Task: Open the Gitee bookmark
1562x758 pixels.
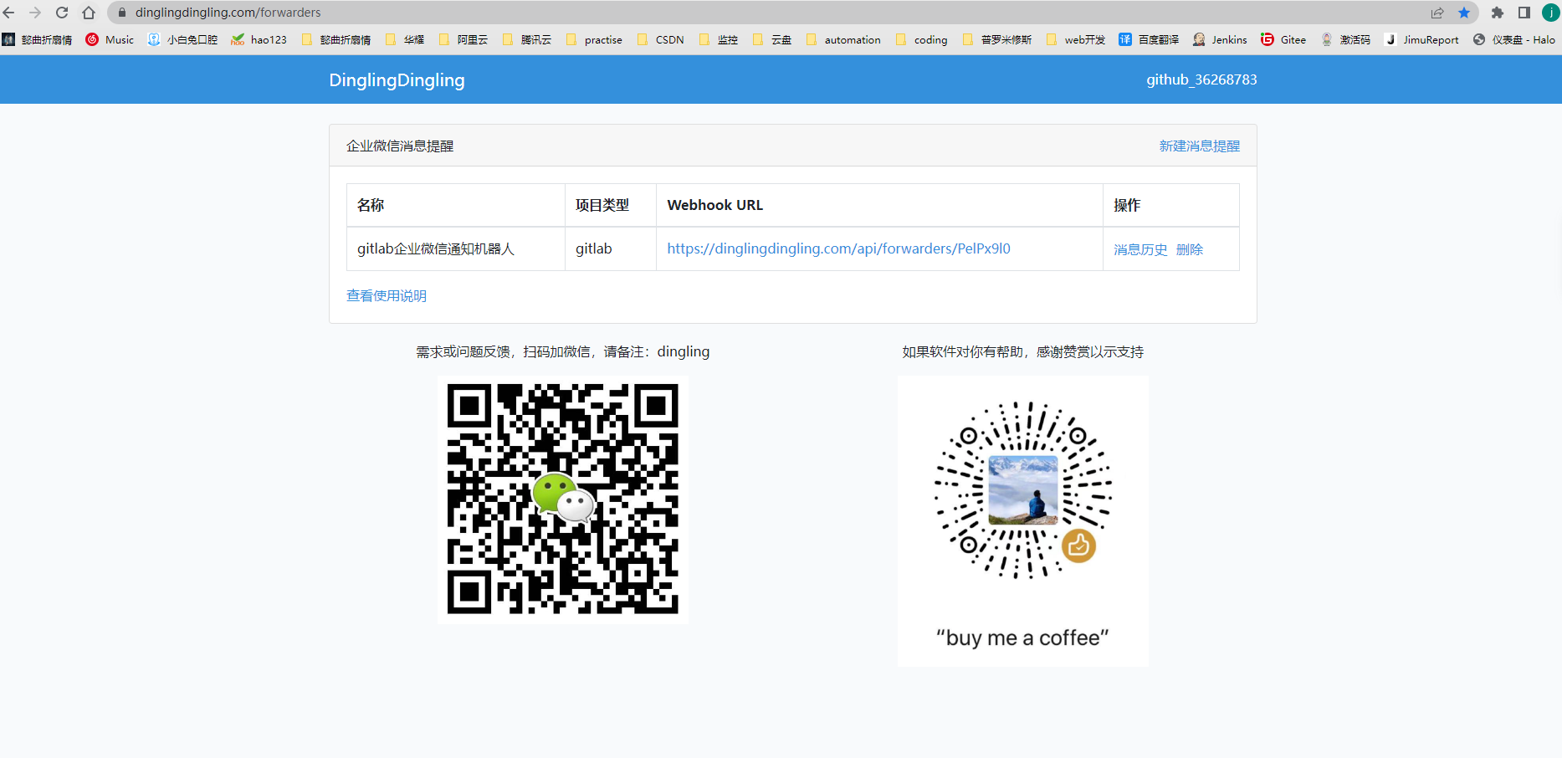Action: [x=1283, y=39]
